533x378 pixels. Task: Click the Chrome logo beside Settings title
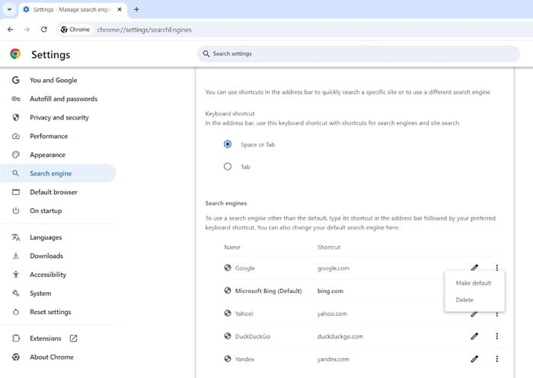15,54
